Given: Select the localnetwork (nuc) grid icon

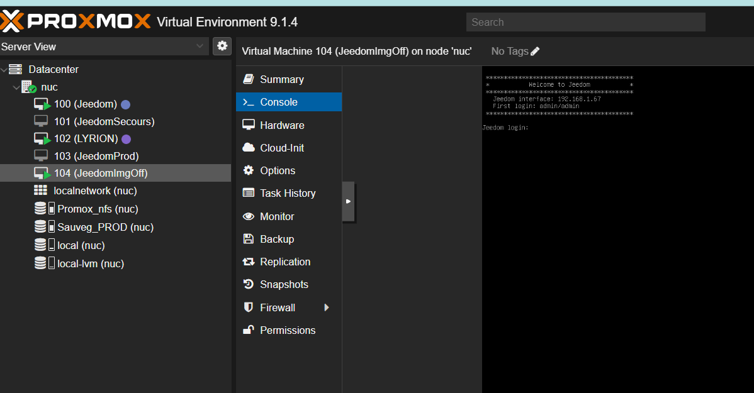Looking at the screenshot, I should (x=41, y=191).
